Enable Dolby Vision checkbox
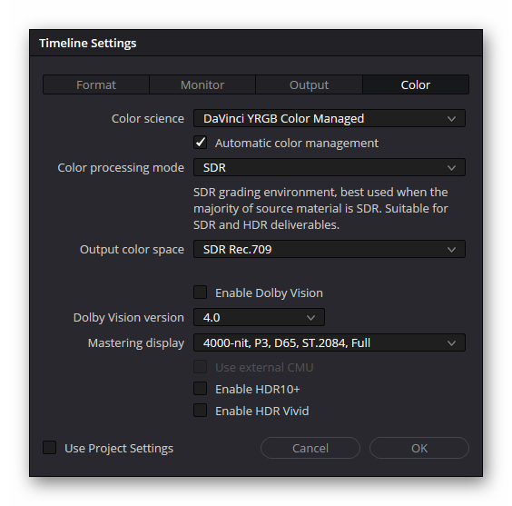 tap(200, 293)
